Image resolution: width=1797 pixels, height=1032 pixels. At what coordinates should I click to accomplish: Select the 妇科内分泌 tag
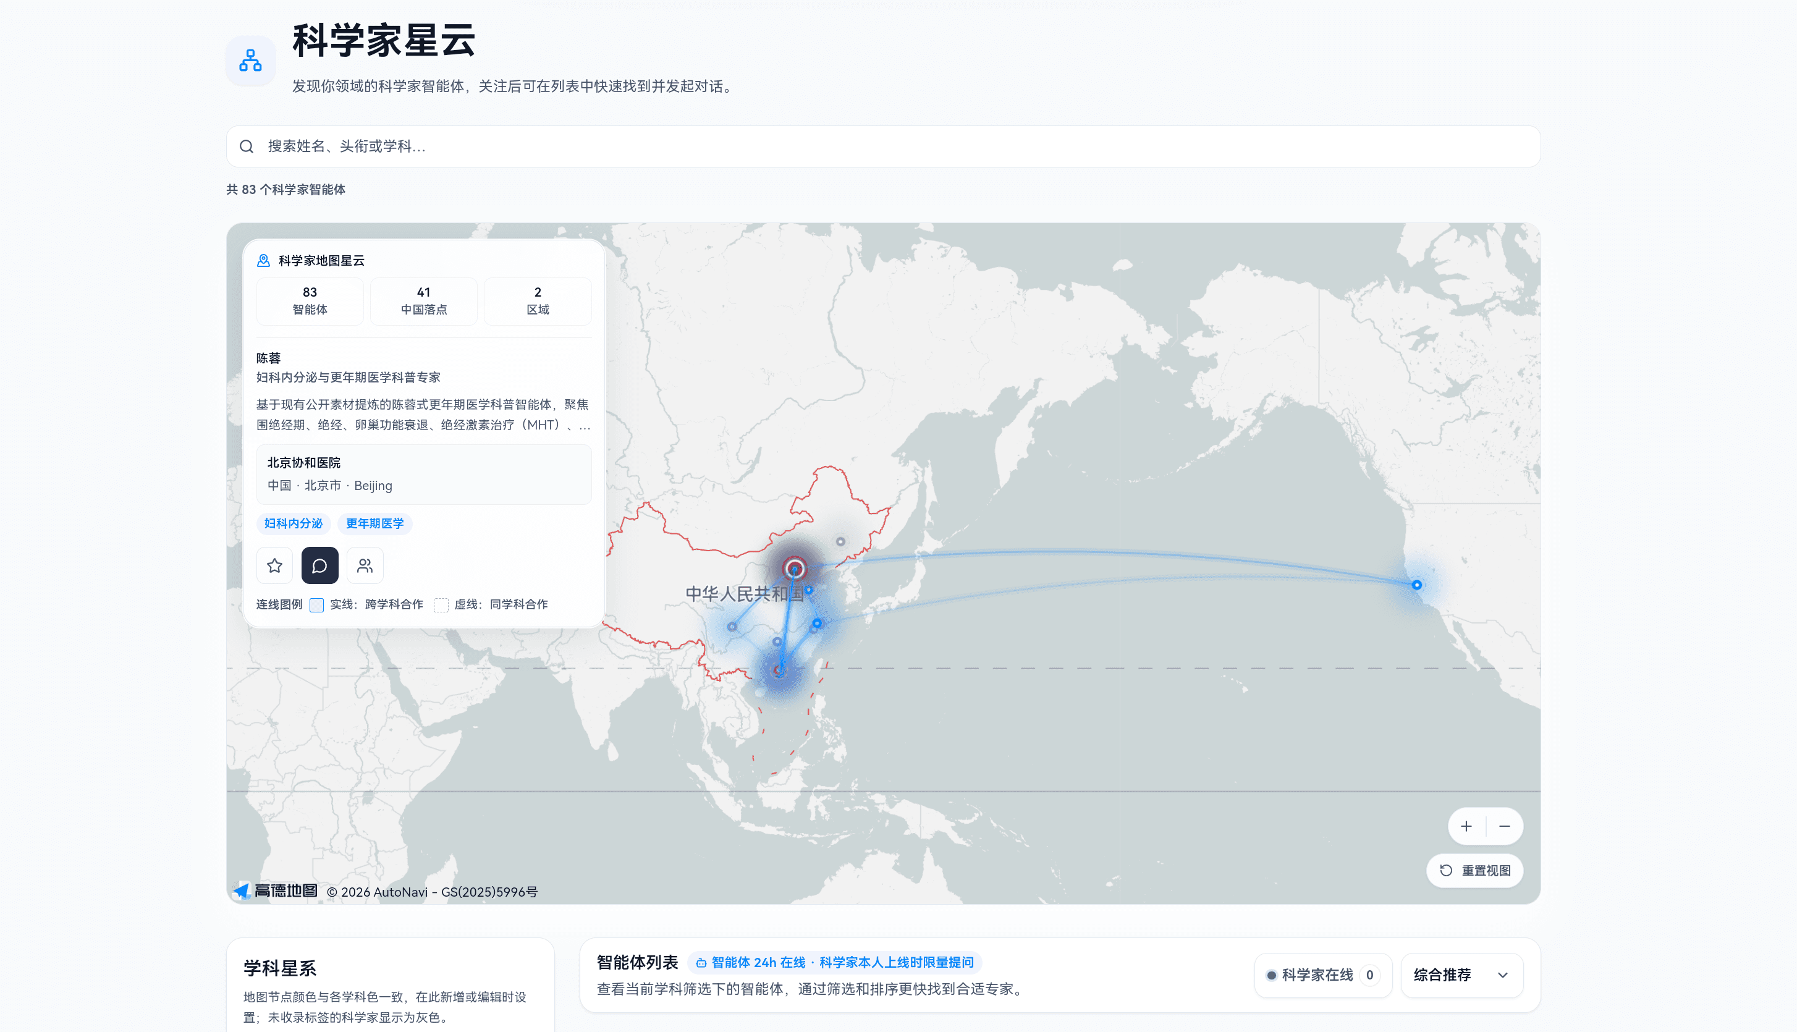coord(294,524)
